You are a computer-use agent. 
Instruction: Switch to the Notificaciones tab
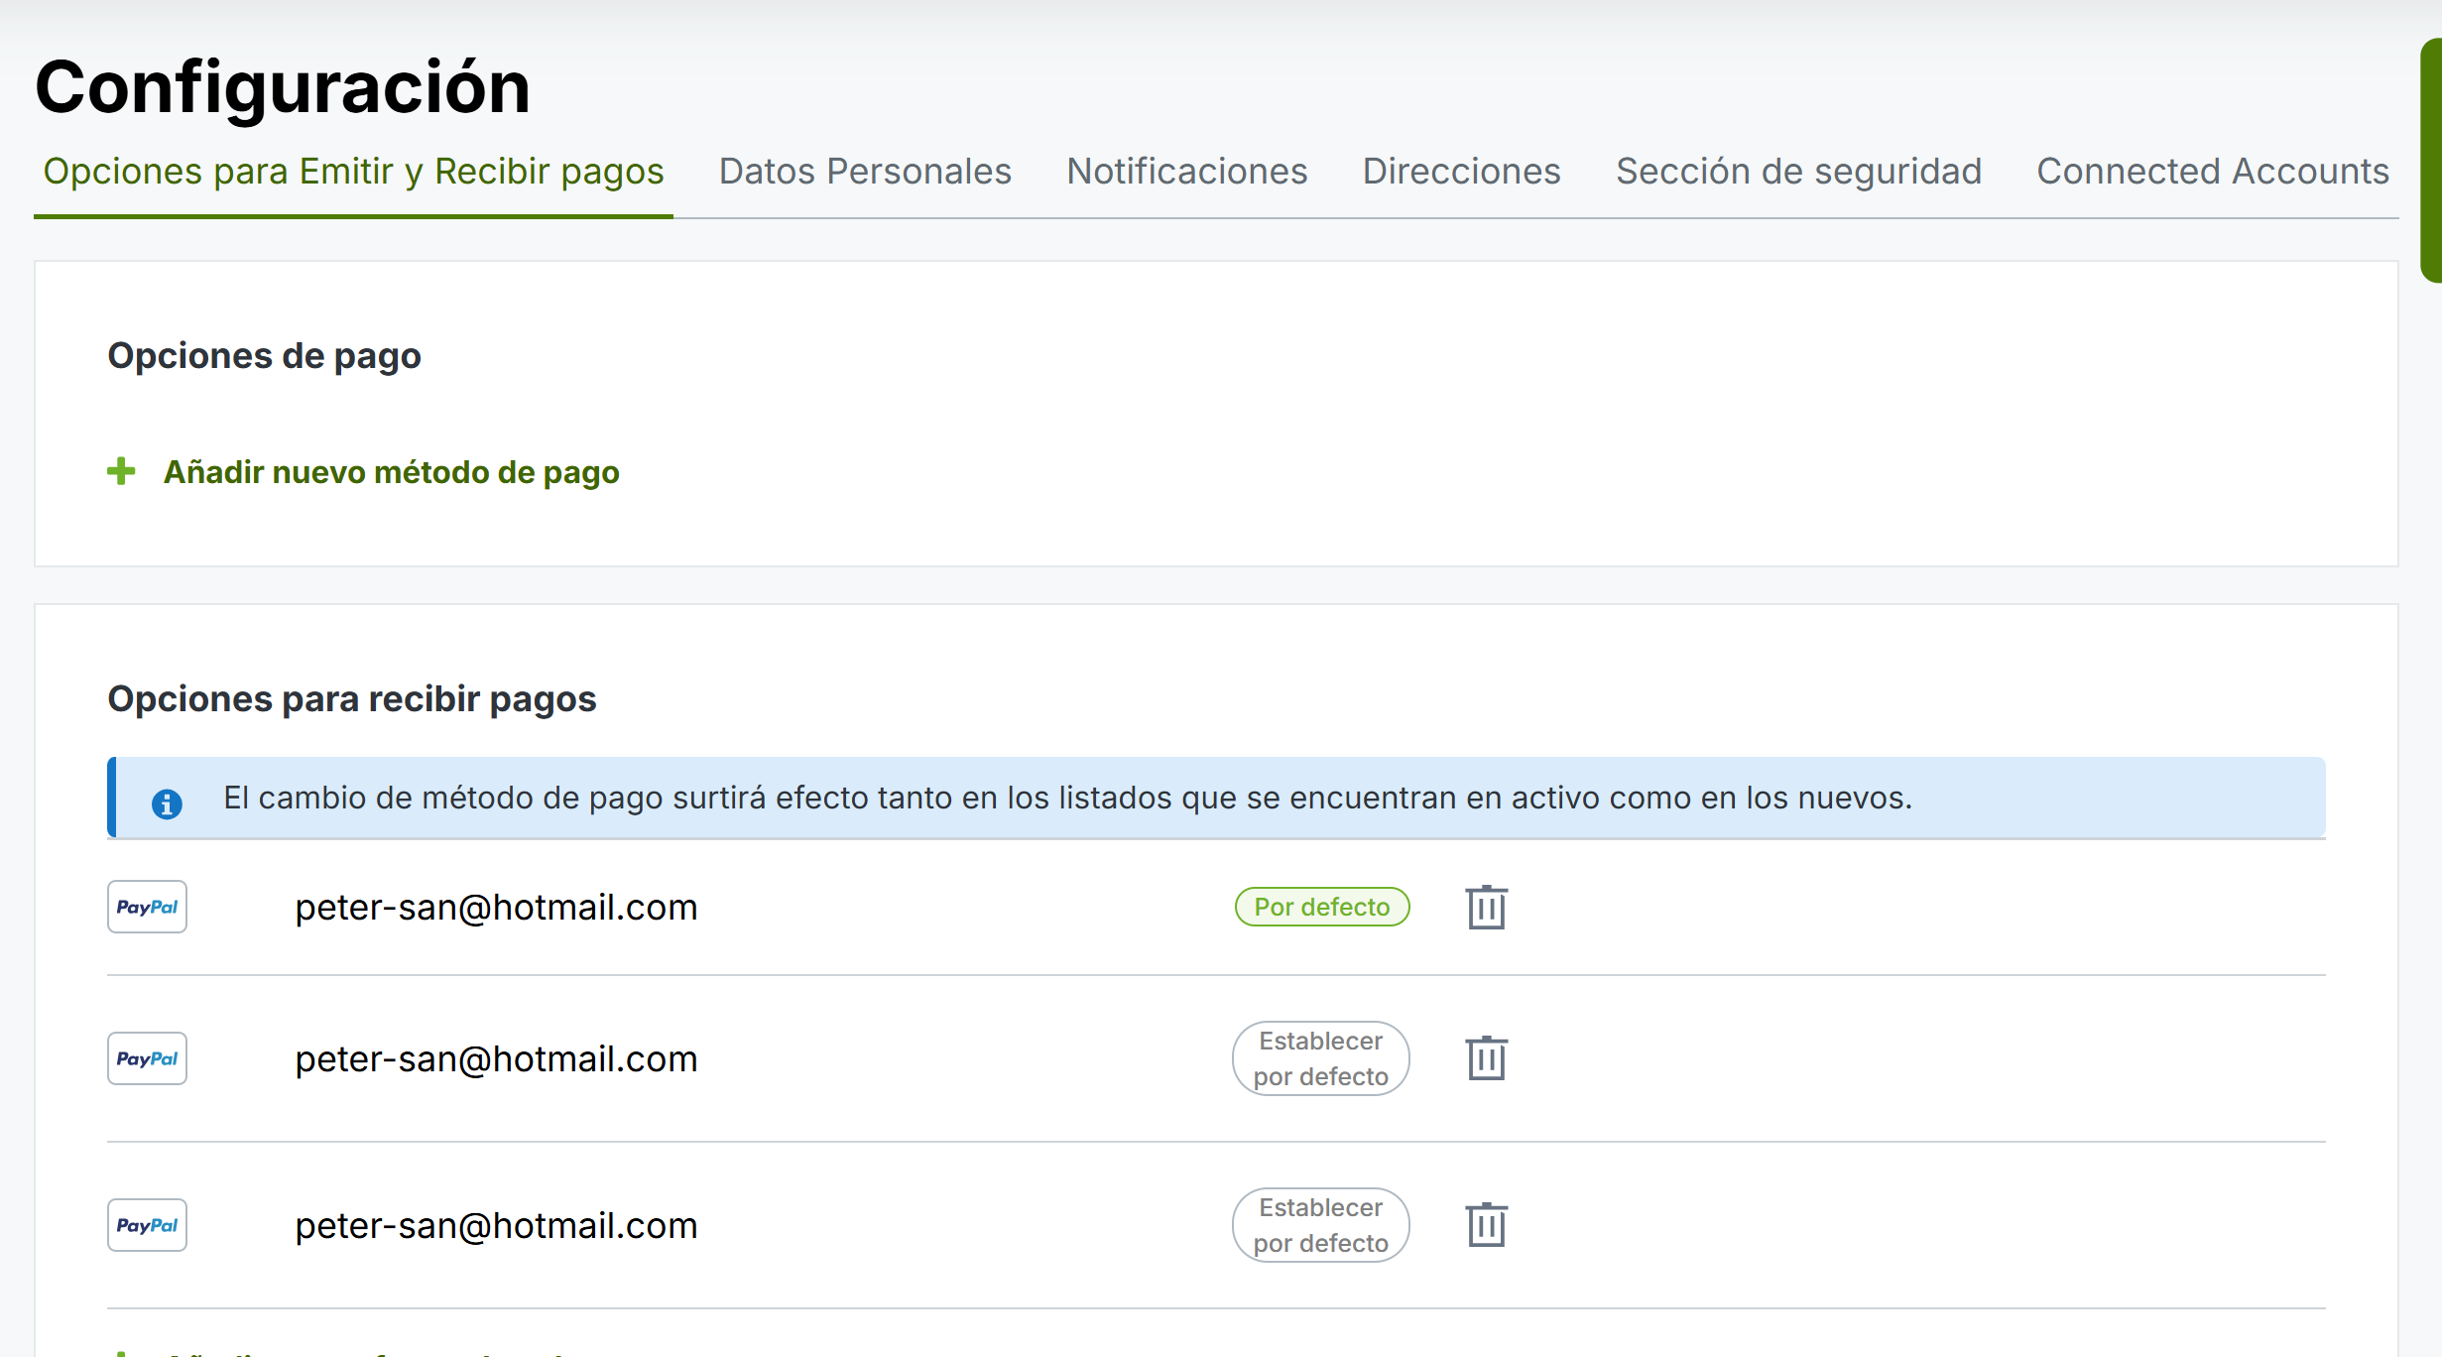point(1186,172)
